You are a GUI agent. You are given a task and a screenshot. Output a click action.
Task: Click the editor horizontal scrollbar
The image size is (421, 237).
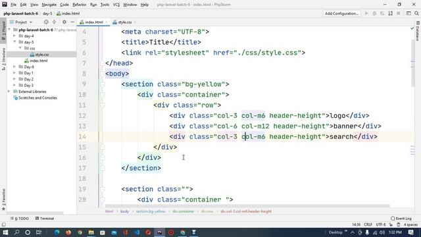click(247, 206)
